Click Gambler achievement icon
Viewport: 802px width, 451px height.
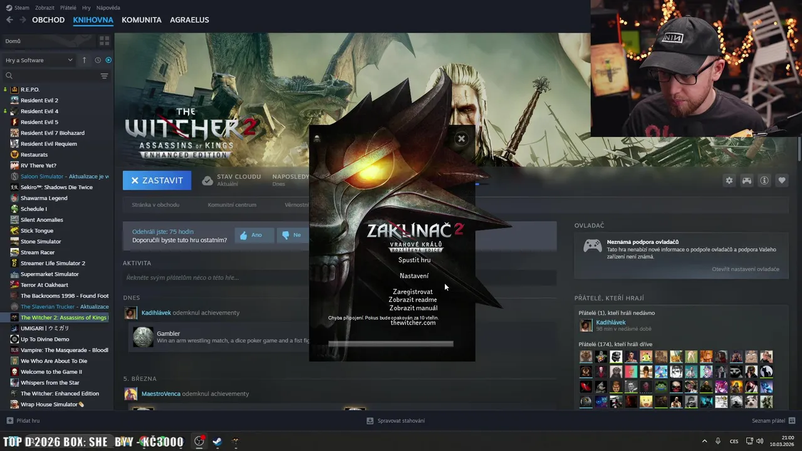pos(143,337)
